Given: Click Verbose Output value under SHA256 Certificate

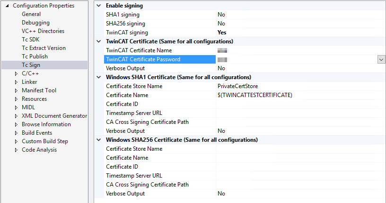Looking at the screenshot, I should [x=221, y=194].
